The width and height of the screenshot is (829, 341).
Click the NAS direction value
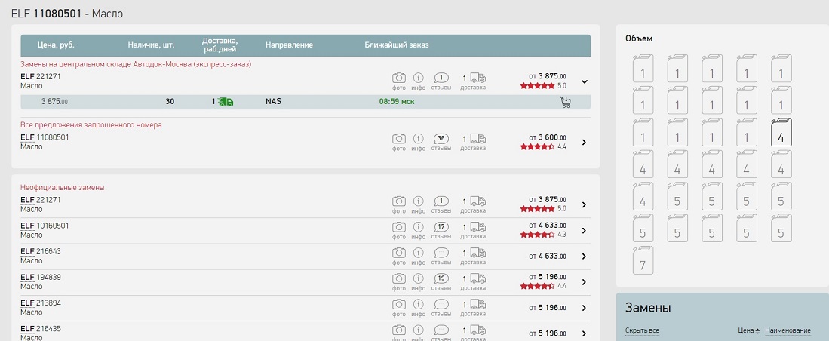[273, 102]
